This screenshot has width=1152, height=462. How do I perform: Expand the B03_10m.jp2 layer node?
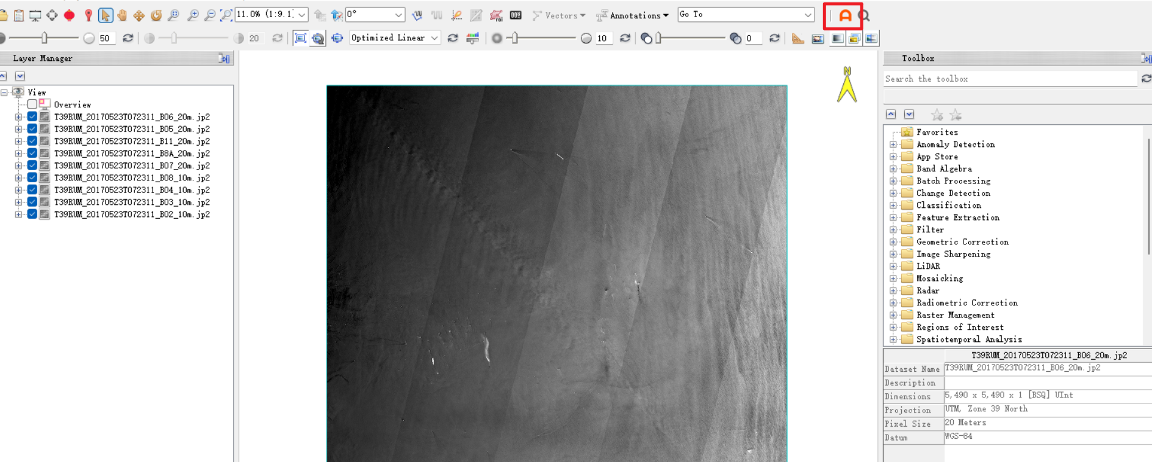(x=18, y=202)
